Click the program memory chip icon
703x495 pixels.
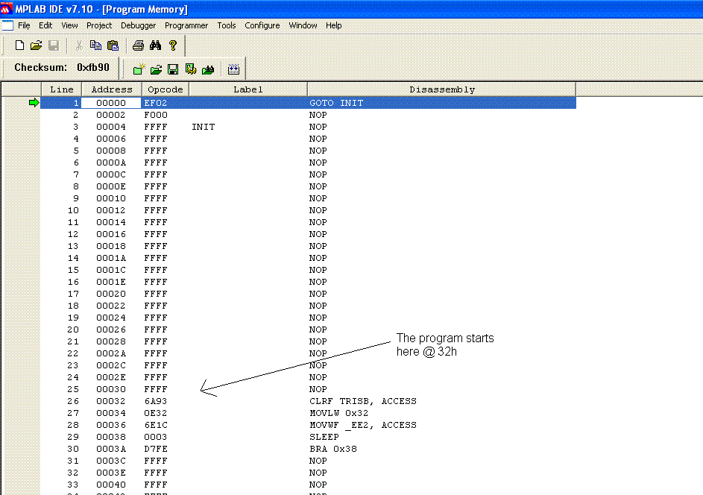click(x=233, y=69)
